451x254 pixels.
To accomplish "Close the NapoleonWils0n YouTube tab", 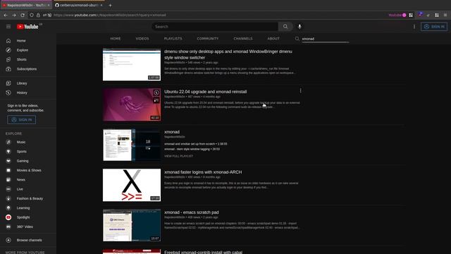I will pos(49,5).
